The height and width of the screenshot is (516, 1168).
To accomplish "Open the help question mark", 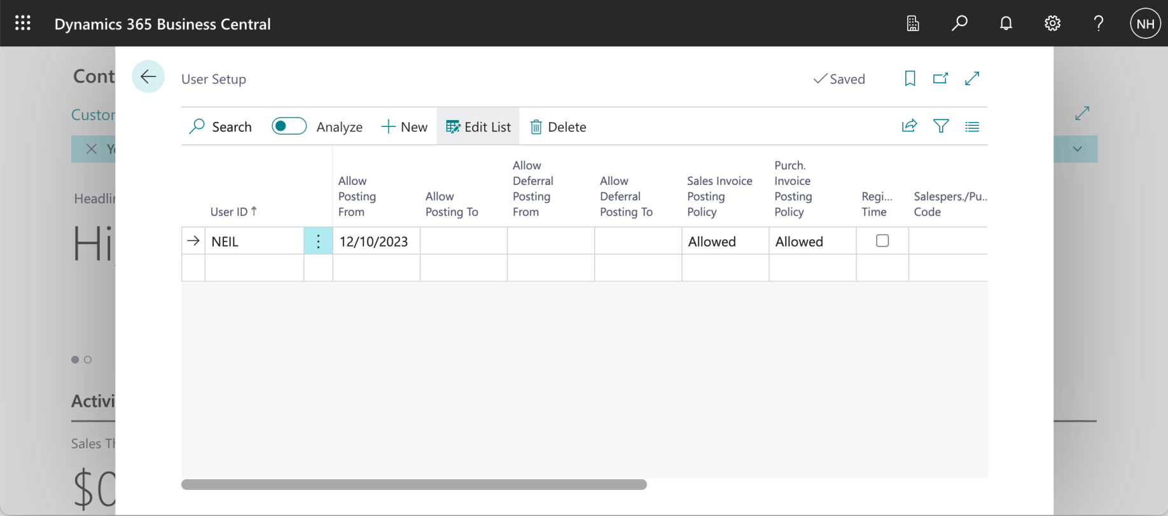I will (1099, 24).
